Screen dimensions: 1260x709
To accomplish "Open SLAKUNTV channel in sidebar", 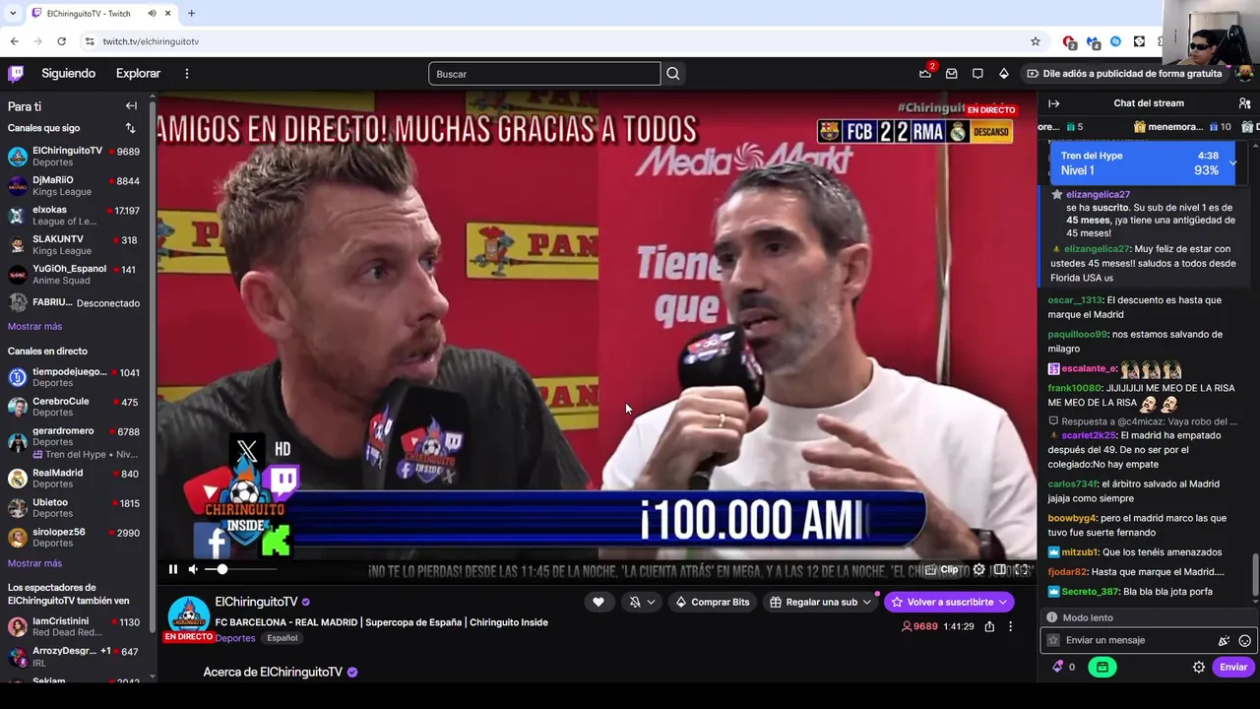I will pos(74,244).
